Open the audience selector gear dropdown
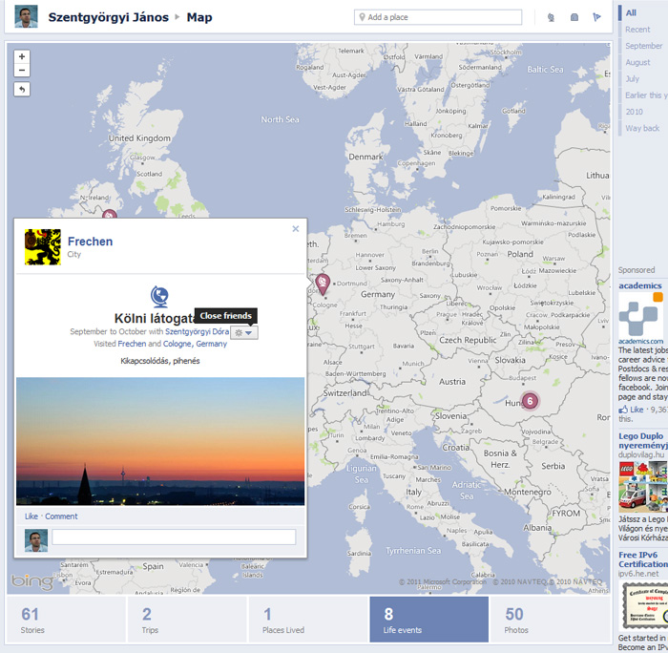668x653 pixels. [244, 333]
